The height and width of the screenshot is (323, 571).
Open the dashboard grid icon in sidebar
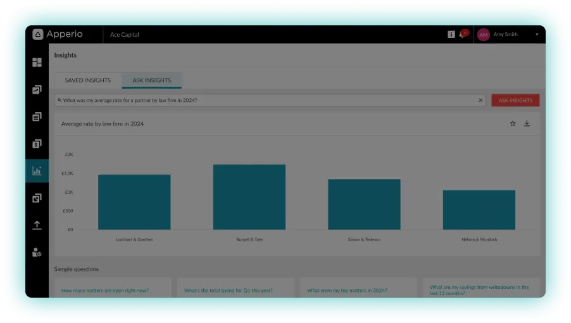37,63
